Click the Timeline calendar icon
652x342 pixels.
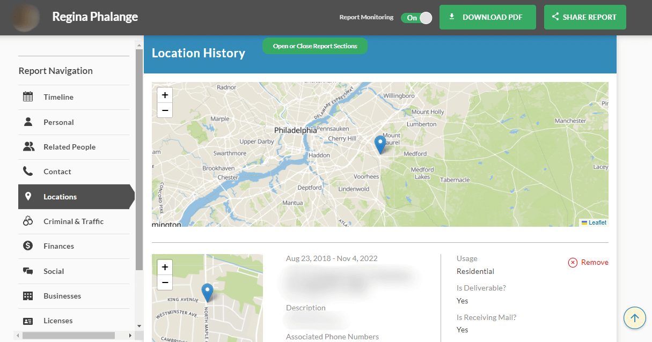28,97
